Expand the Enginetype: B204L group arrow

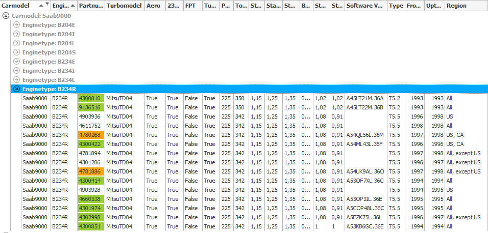click(16, 44)
